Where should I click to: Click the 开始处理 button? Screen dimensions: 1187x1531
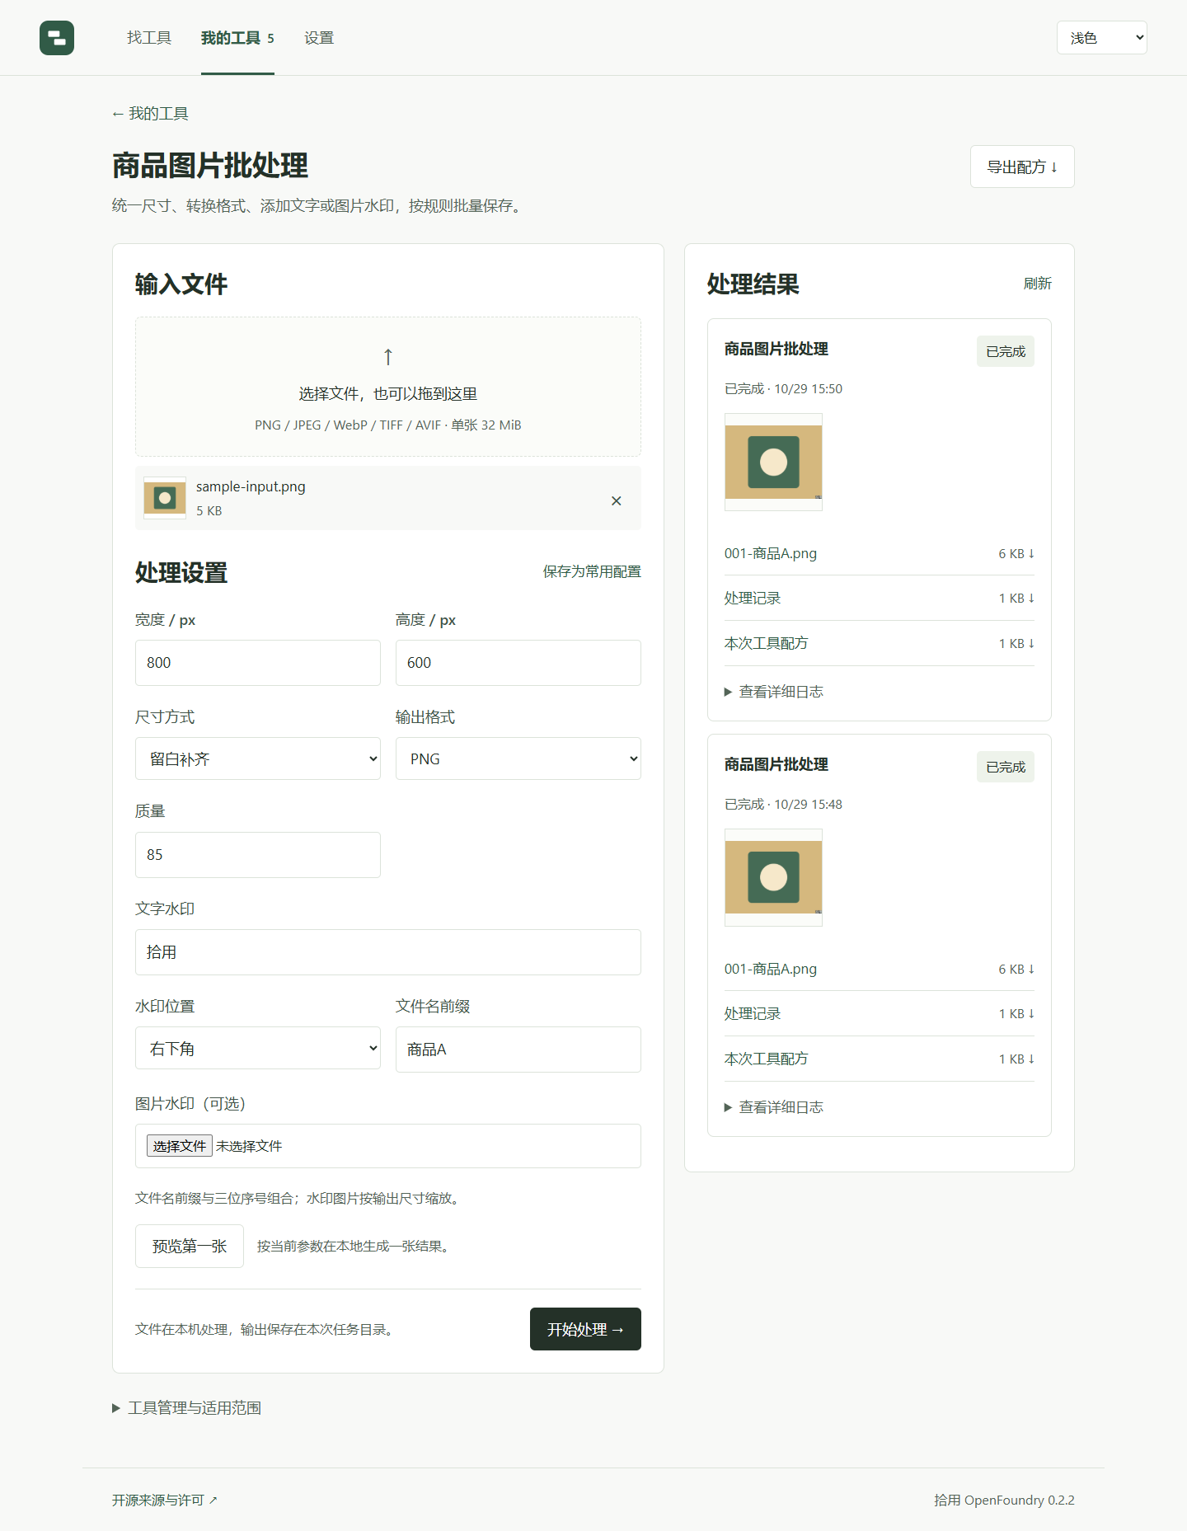click(x=585, y=1329)
